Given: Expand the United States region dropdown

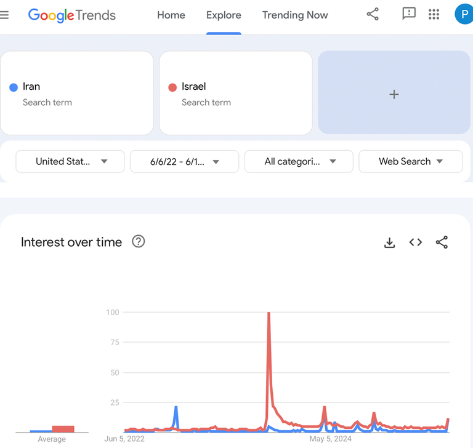Looking at the screenshot, I should point(70,161).
